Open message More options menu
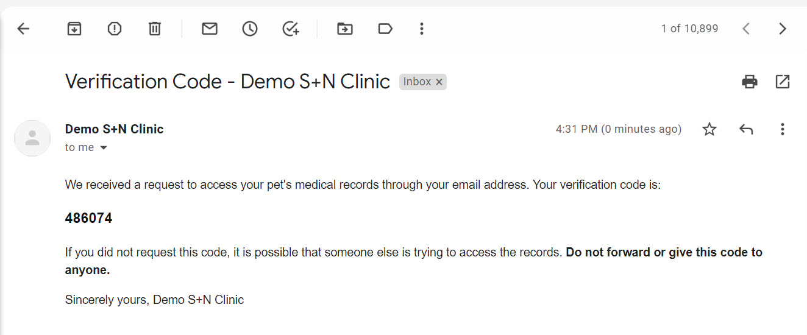The image size is (807, 335). click(783, 129)
